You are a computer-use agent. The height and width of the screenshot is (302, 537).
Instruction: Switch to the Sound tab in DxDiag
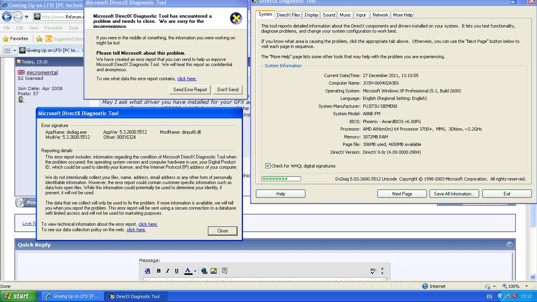[x=329, y=15]
